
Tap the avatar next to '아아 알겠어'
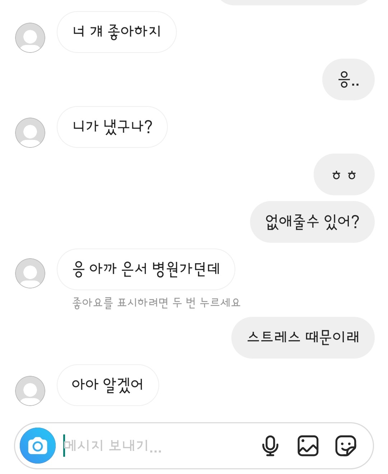click(x=30, y=391)
